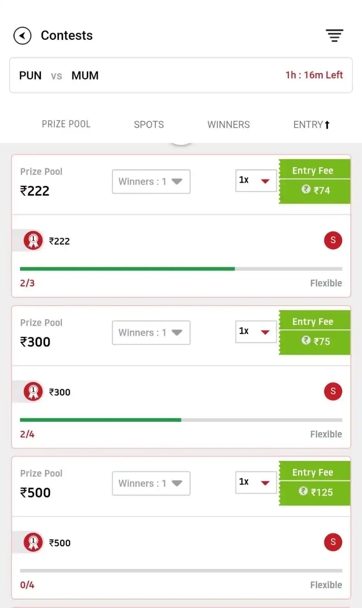Expand Winners : 1 dropdown in ₹300 contest

click(151, 332)
